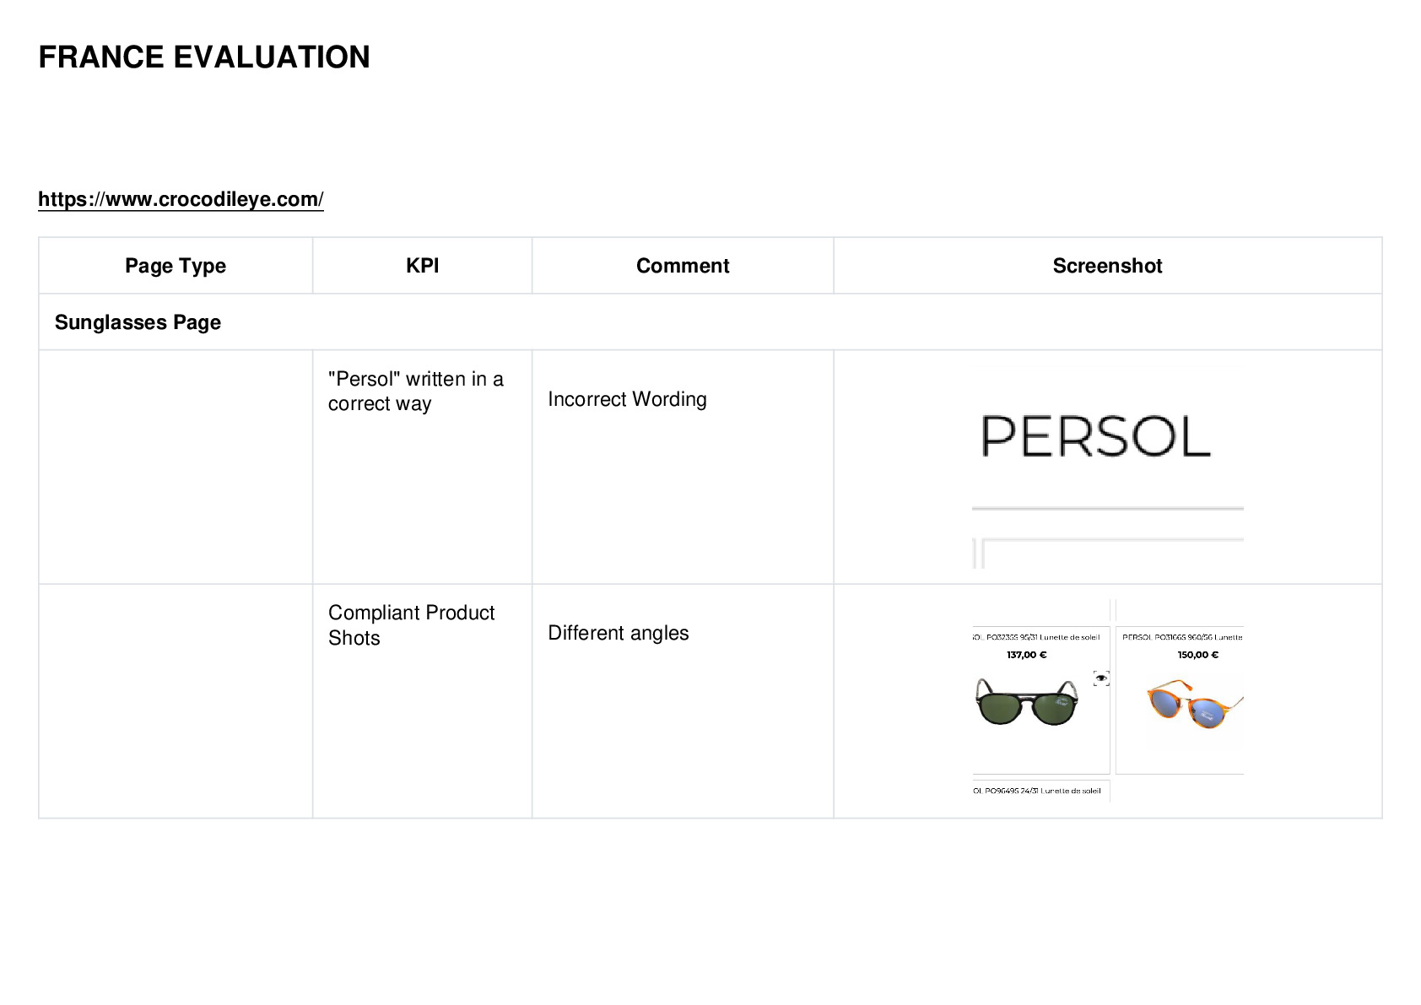Click the 137,00 € price
Viewport: 1421px width, 1005px height.
pos(1026,655)
